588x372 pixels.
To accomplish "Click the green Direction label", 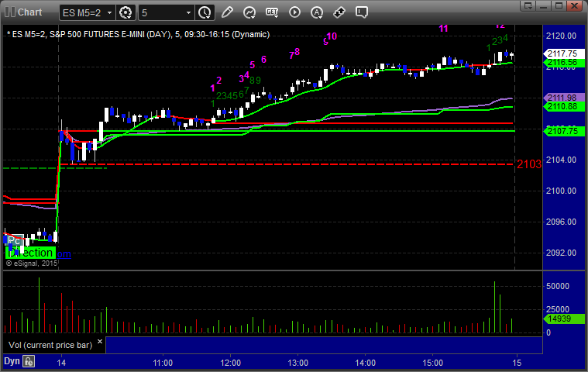I will pyautogui.click(x=30, y=253).
